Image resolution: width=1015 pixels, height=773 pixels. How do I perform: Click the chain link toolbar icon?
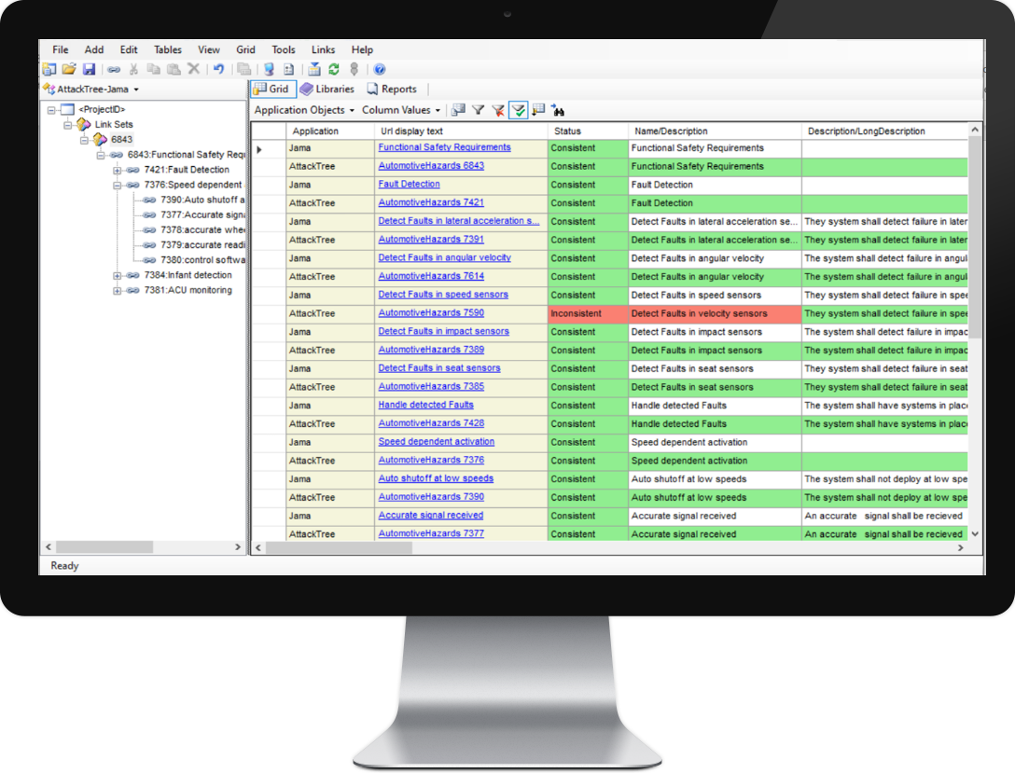(x=114, y=69)
